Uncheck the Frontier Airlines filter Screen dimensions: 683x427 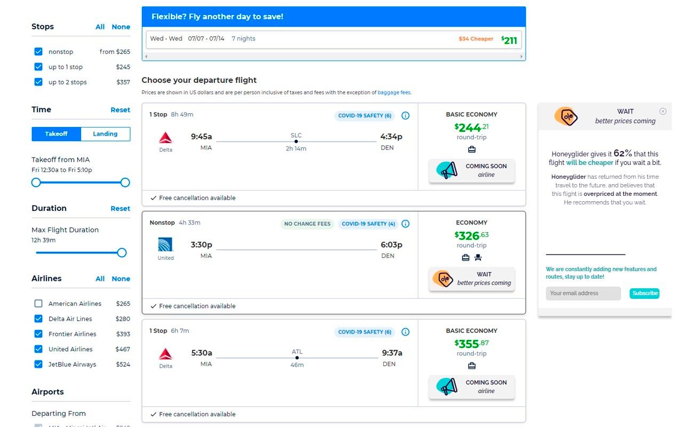pyautogui.click(x=38, y=334)
